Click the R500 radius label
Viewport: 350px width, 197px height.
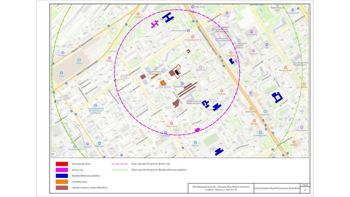tap(124, 76)
